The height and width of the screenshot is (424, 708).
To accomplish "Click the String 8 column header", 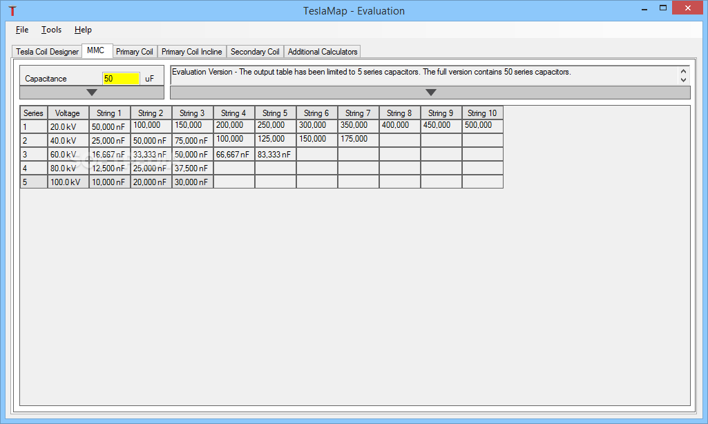I will point(400,113).
